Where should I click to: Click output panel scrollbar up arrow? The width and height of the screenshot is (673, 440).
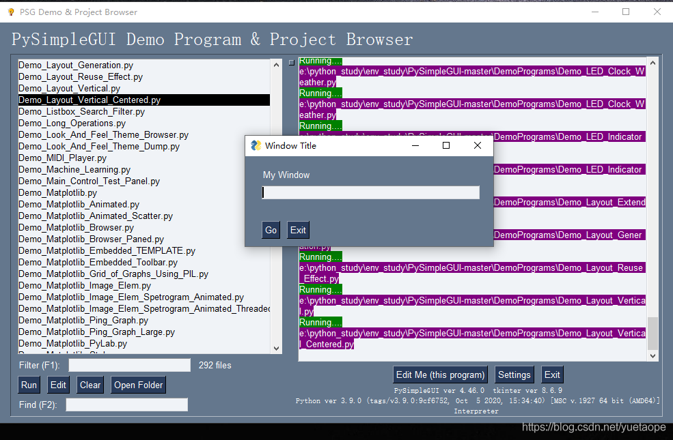click(653, 63)
